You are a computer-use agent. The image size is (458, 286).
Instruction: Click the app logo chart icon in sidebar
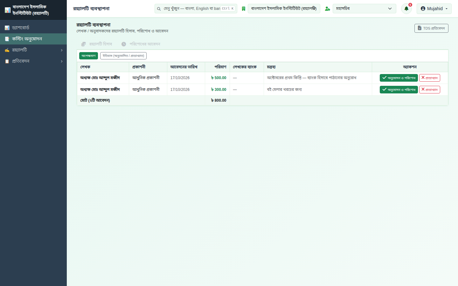(8, 10)
